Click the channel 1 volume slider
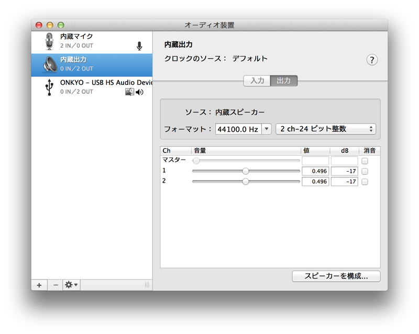The width and height of the screenshot is (419, 334). tap(246, 171)
